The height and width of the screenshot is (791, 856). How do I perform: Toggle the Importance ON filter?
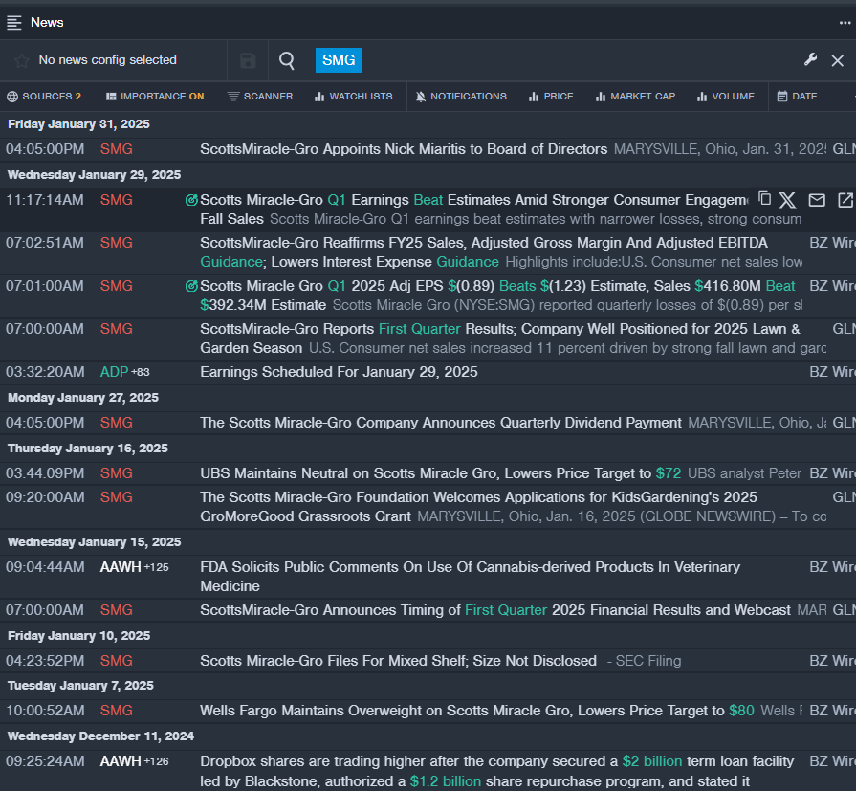pos(154,97)
